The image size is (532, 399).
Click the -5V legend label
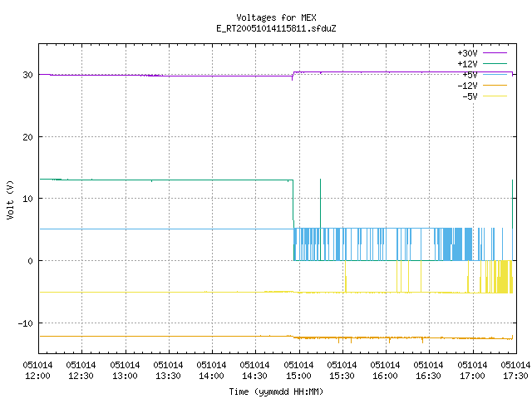pyautogui.click(x=470, y=96)
